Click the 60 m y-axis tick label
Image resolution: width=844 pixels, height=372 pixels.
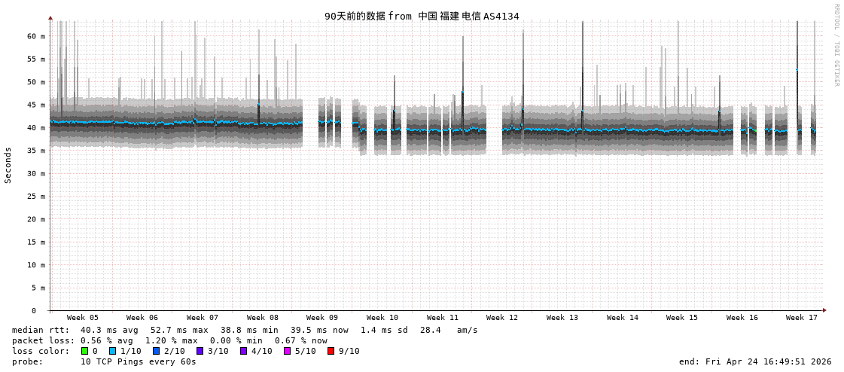pos(37,36)
